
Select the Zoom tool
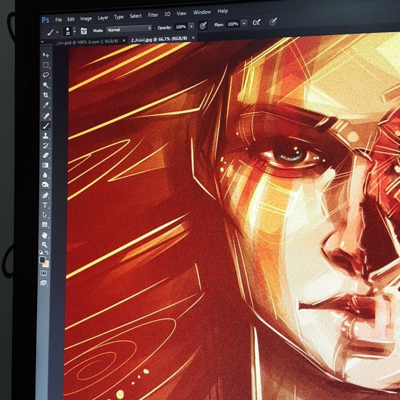44,244
